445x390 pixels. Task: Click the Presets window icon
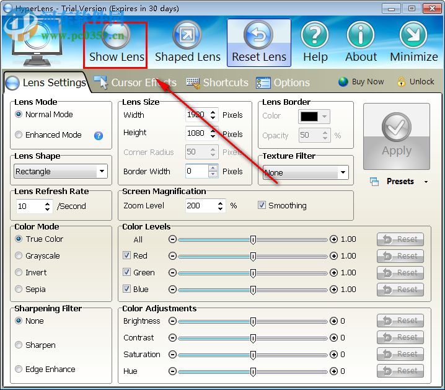coord(374,182)
